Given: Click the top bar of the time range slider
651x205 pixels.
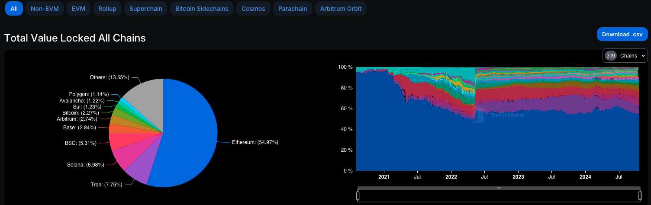Looking at the screenshot, I should pyautogui.click(x=499, y=188).
